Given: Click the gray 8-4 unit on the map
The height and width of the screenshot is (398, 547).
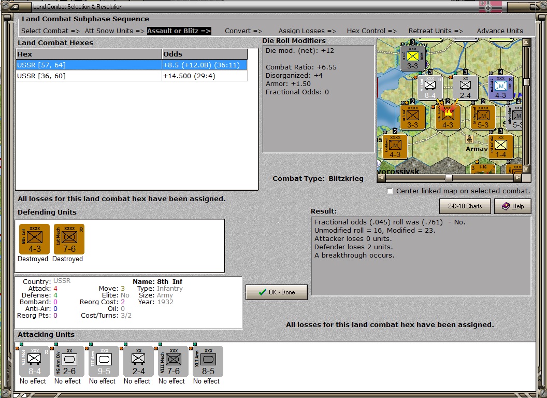Looking at the screenshot, I should coord(430,88).
